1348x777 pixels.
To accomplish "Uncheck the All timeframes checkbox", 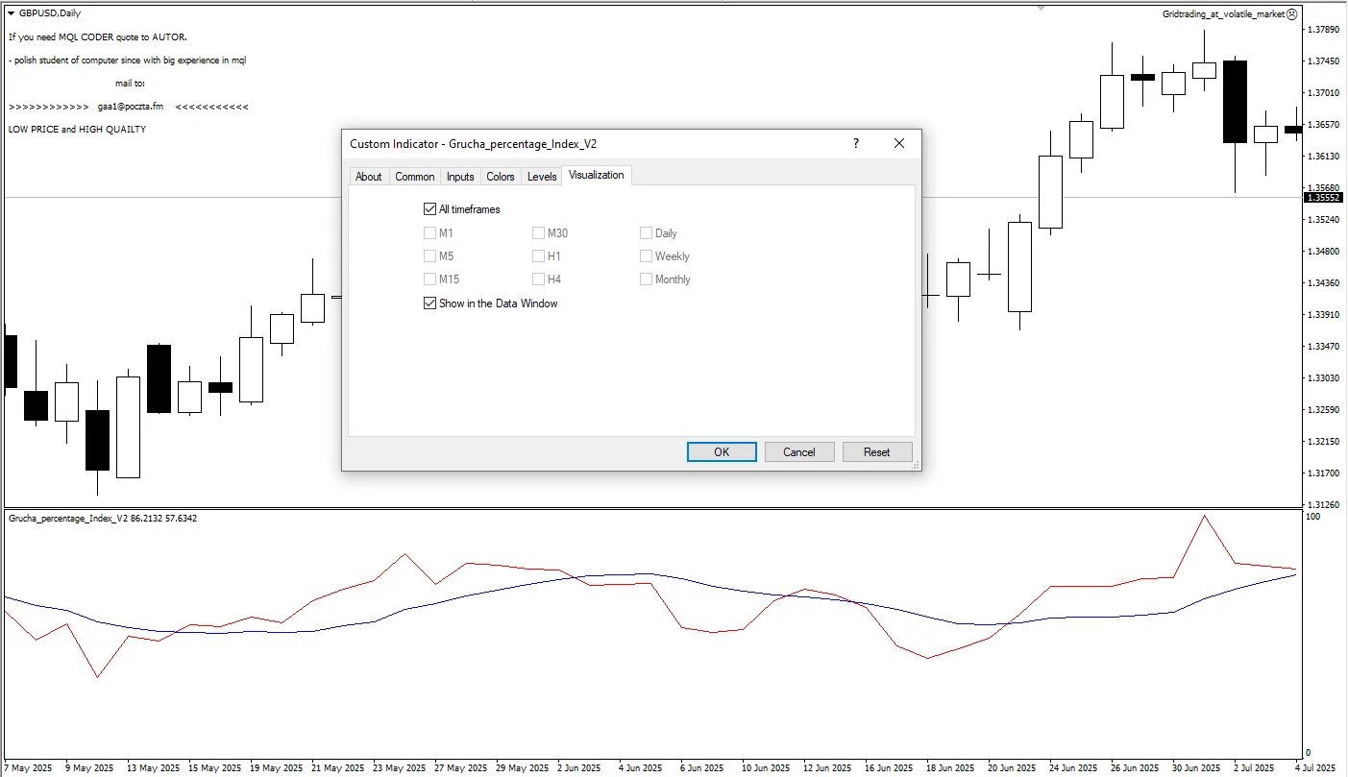I will point(429,209).
